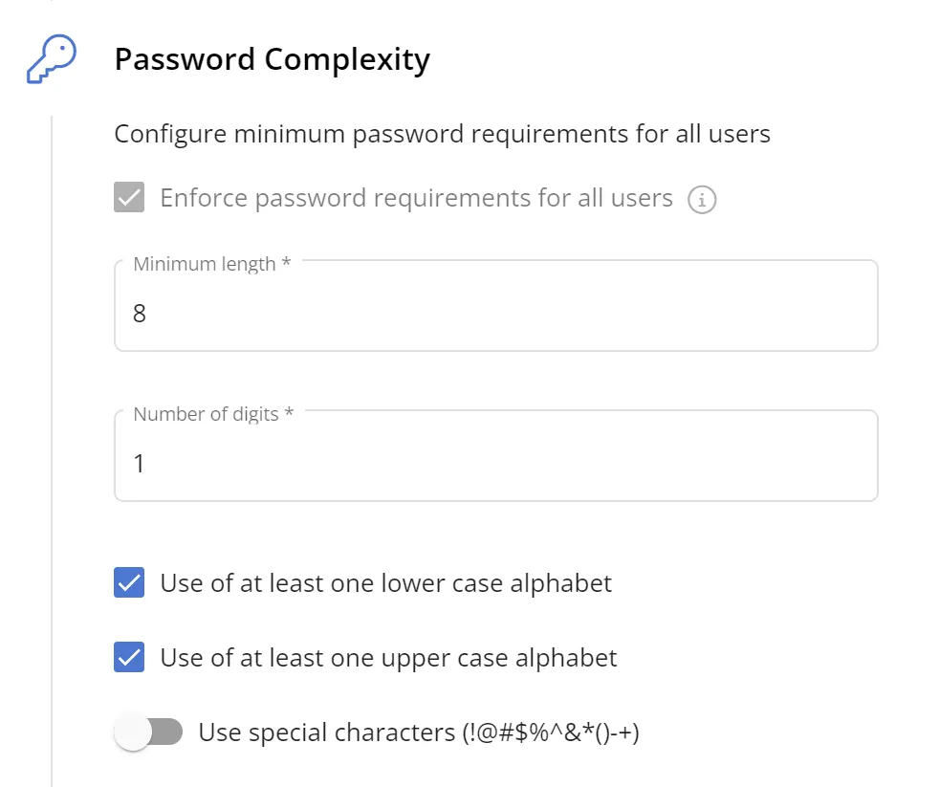The height and width of the screenshot is (787, 939).
Task: Uncheck the upper case alphabet checkbox
Action: click(129, 658)
